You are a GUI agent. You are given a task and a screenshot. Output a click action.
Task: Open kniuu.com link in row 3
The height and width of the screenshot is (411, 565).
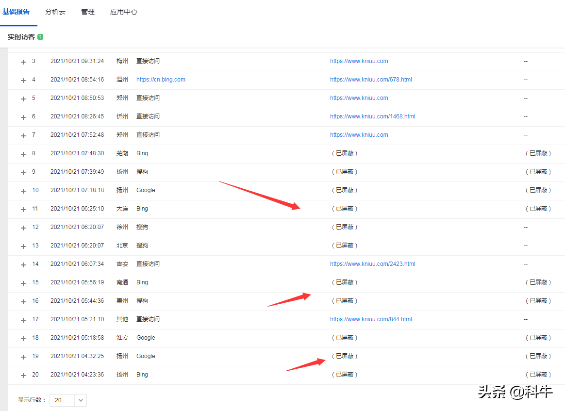pos(359,61)
